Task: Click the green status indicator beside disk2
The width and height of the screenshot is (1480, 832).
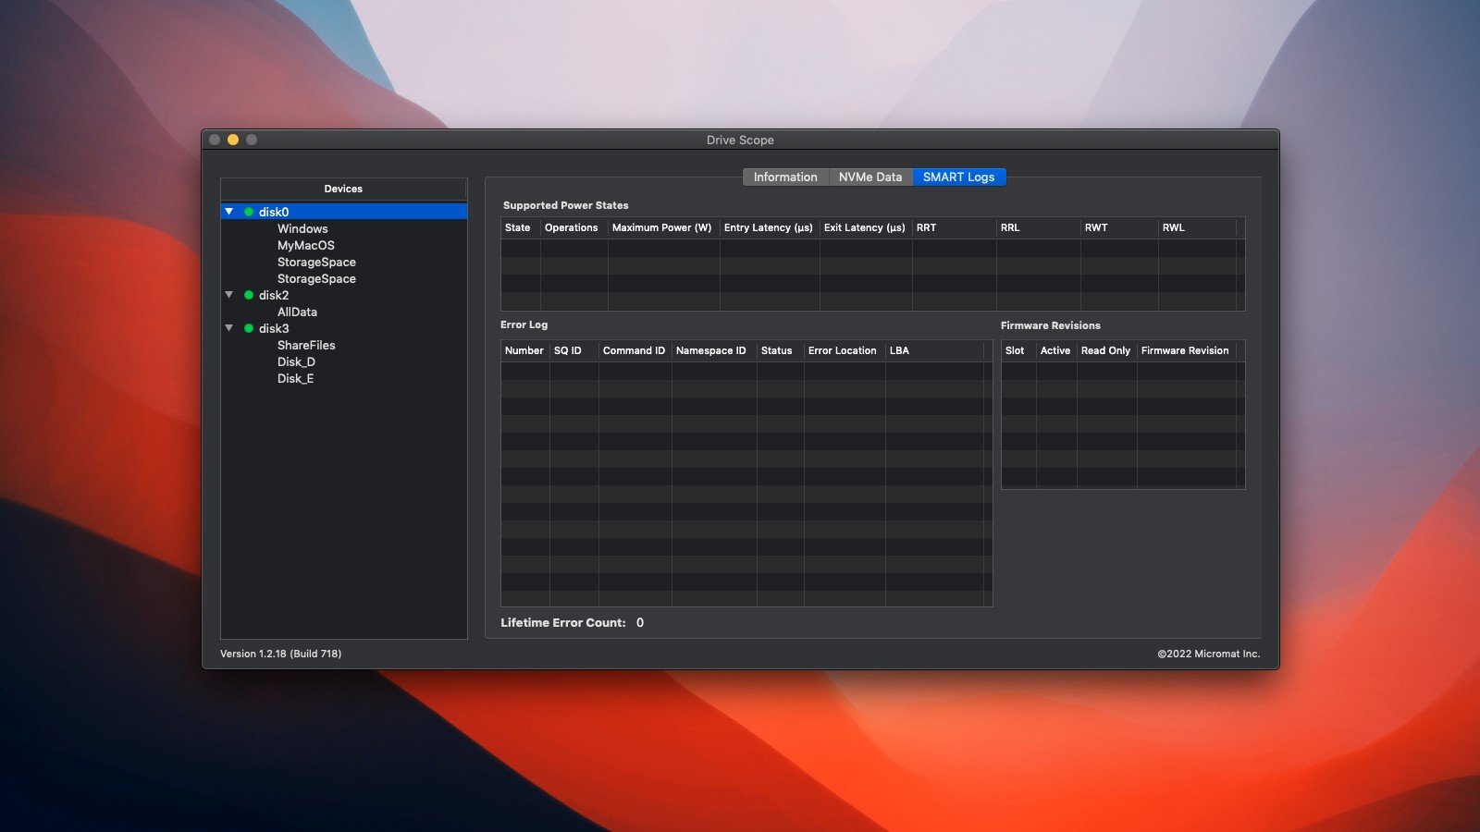Action: click(x=249, y=295)
